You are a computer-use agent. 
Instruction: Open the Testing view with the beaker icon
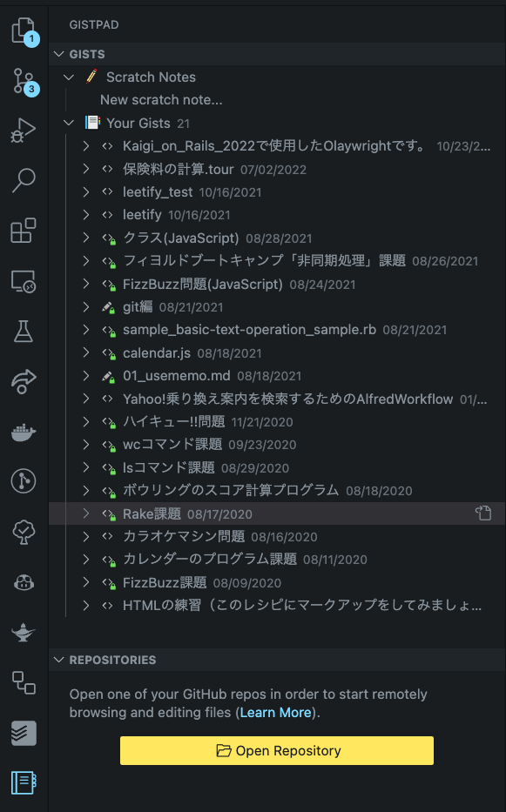coord(25,331)
